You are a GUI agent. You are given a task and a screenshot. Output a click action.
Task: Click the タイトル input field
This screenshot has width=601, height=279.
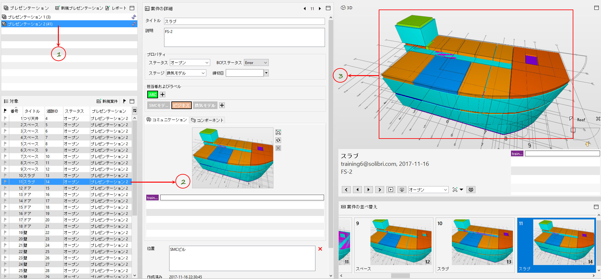coord(244,21)
